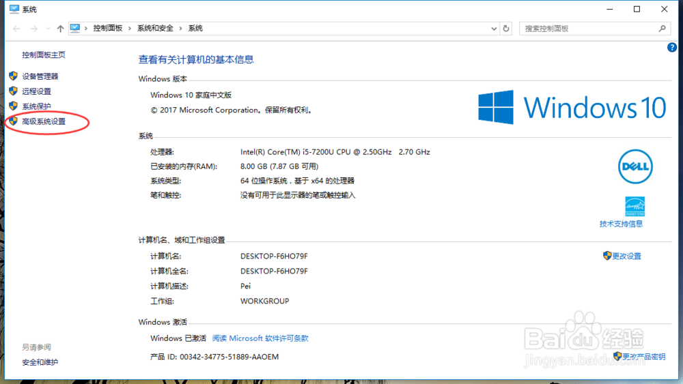Click the Windows 10 logo

(x=572, y=107)
